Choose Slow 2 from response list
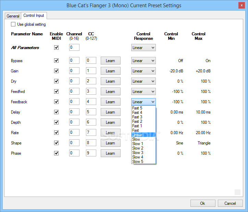248x212 pixels. [x=144, y=148]
